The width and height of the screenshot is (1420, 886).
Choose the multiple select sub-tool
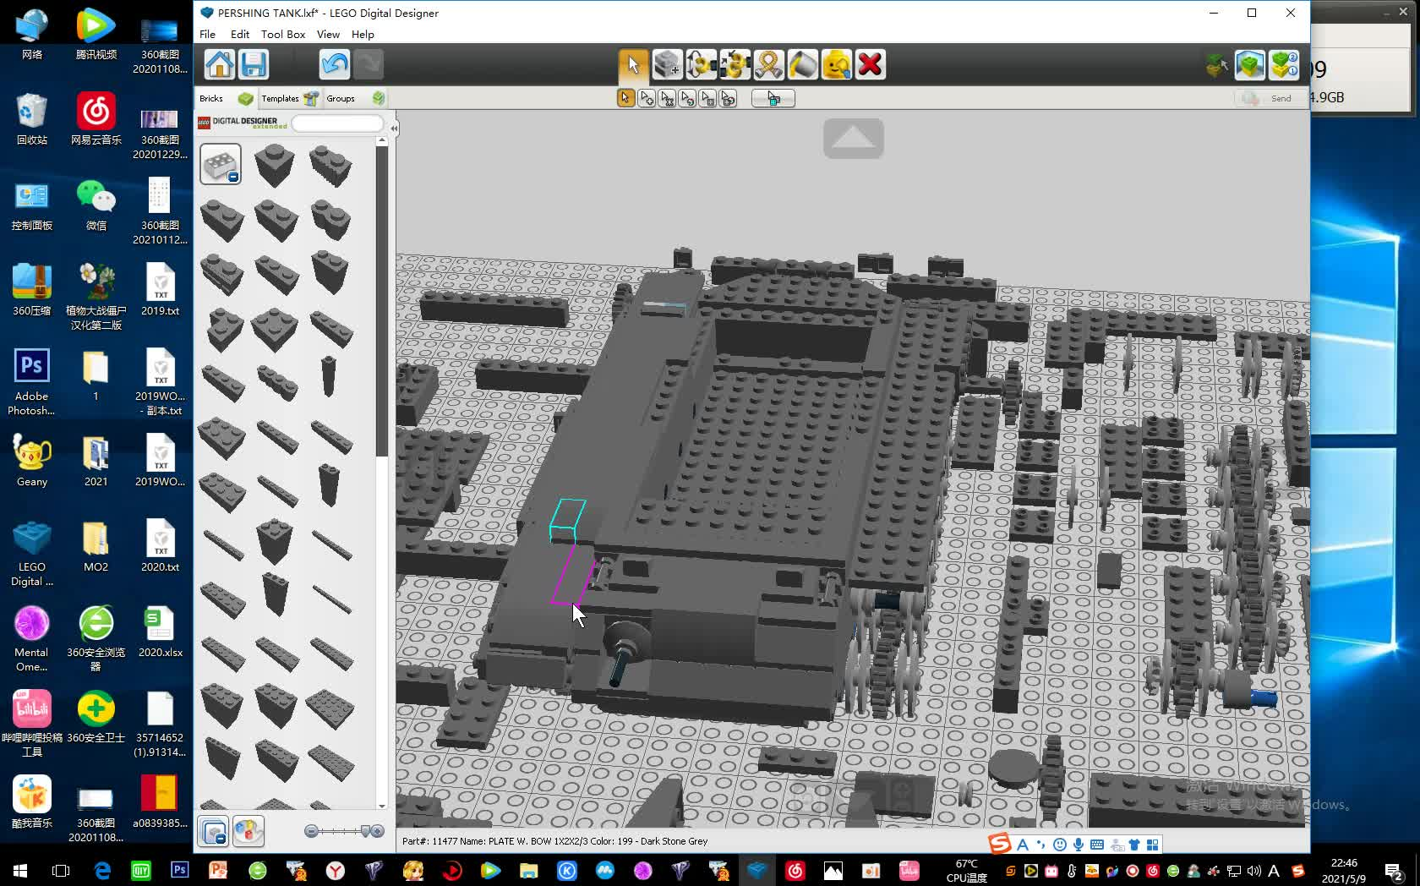coord(647,99)
